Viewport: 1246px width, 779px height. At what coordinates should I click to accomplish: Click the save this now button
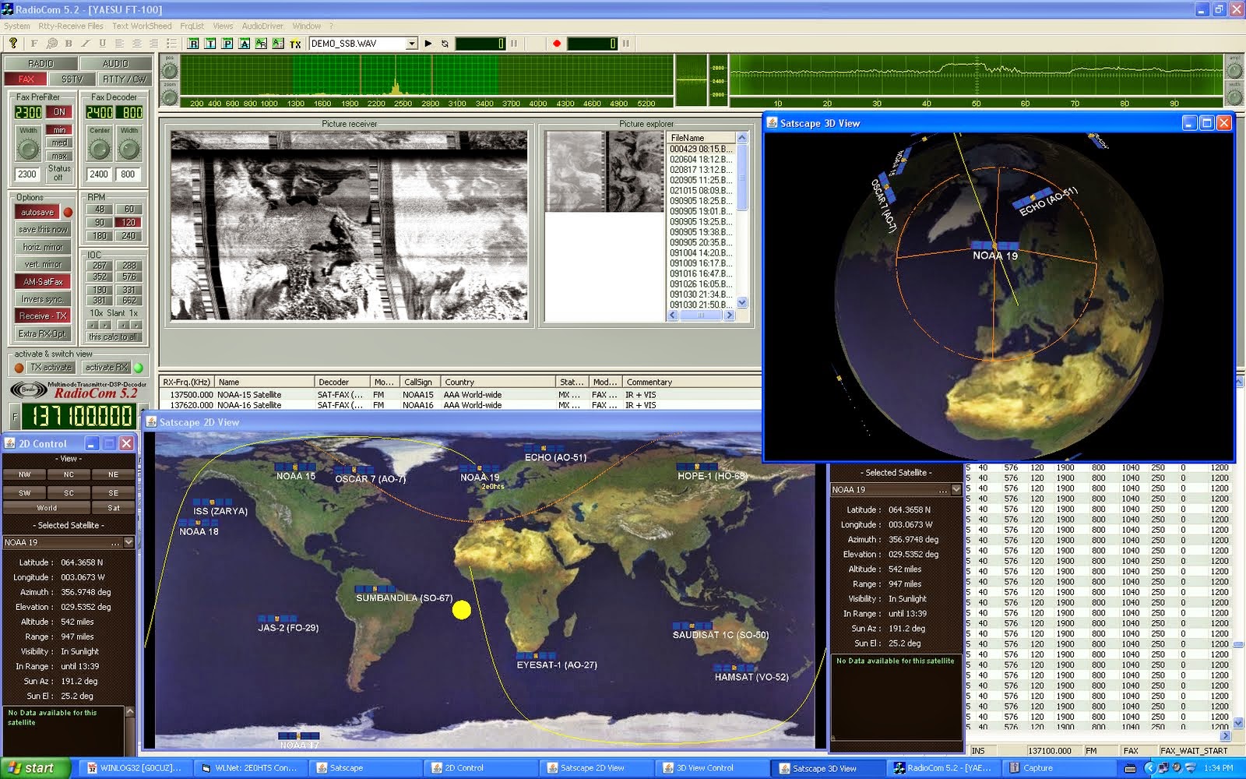(x=43, y=229)
